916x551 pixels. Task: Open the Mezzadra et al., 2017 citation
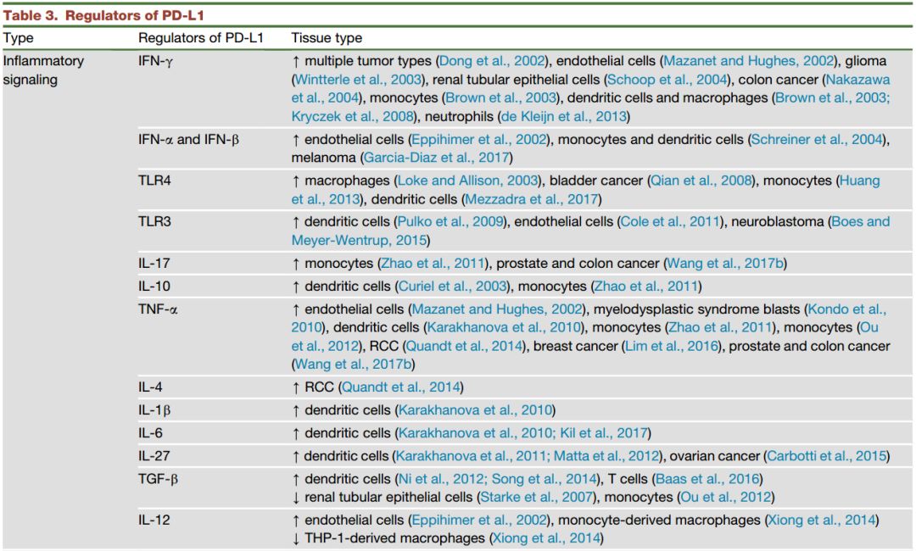pos(531,199)
